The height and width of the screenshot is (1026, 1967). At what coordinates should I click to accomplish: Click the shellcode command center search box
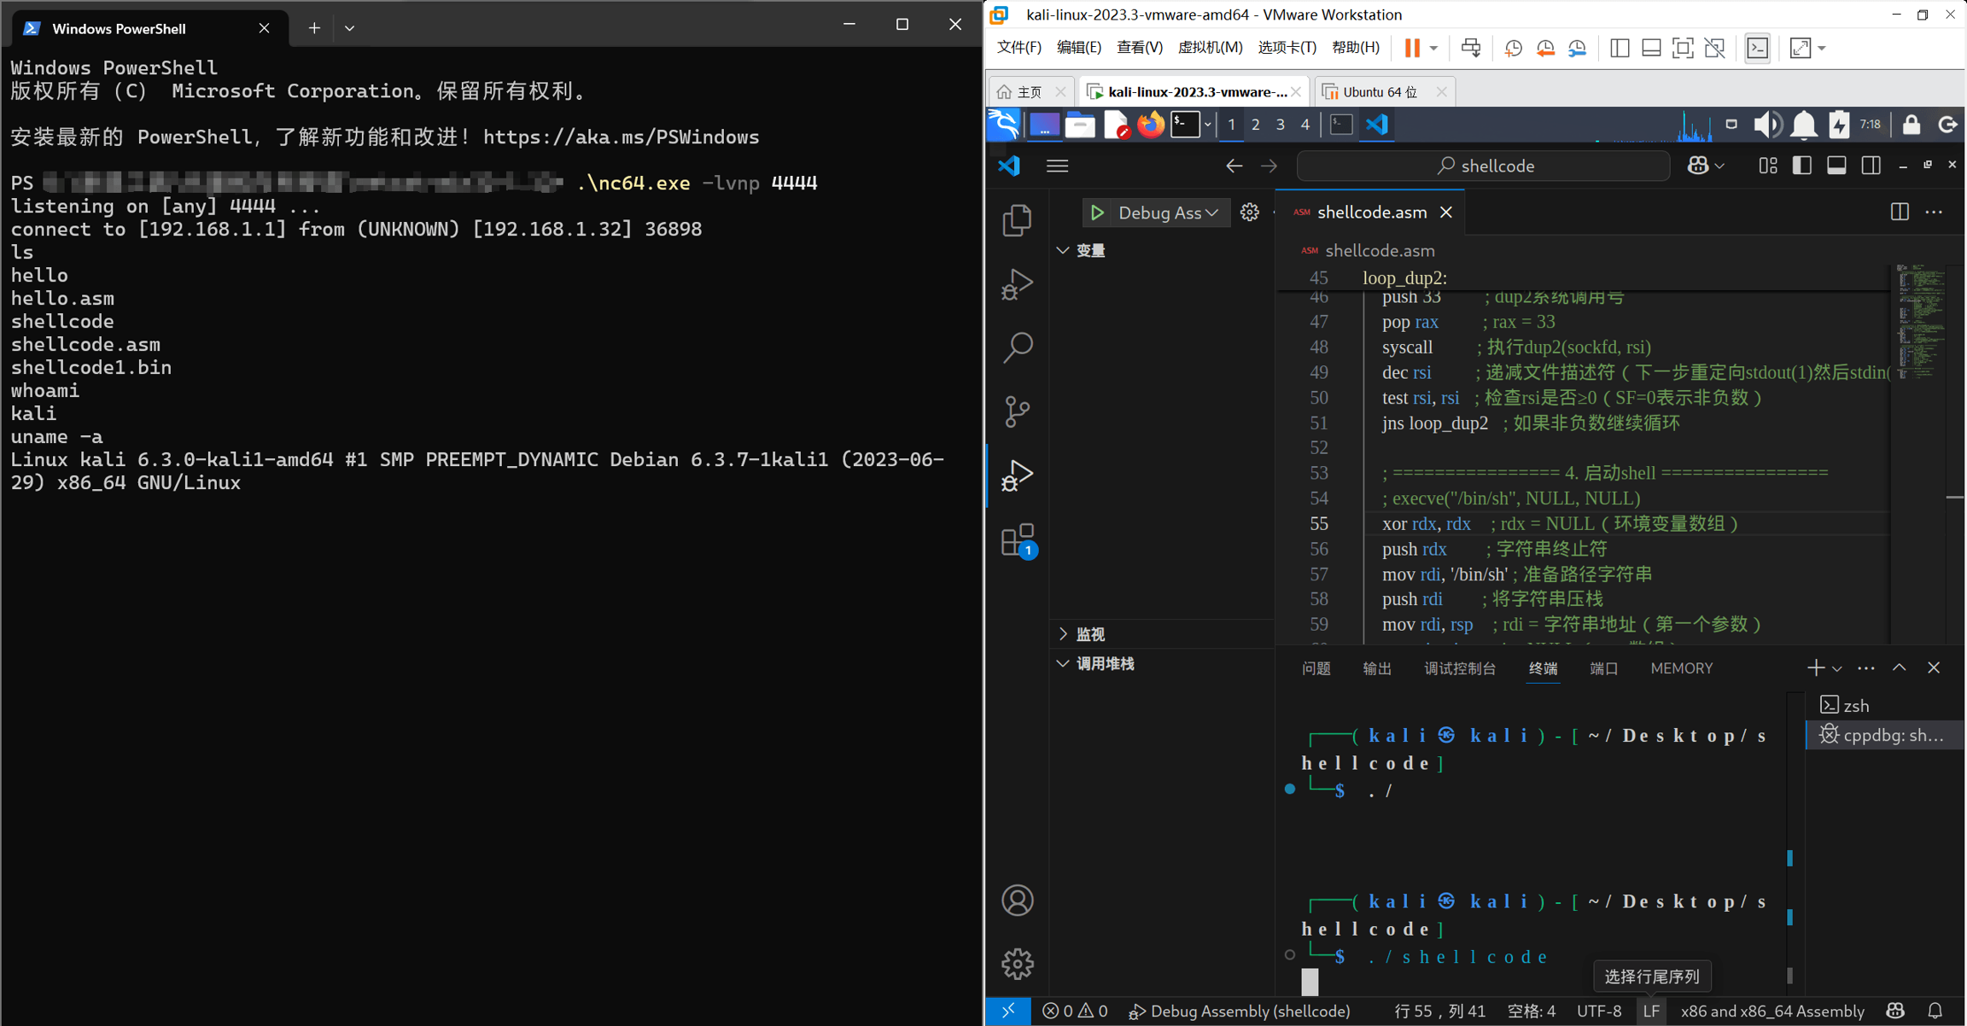pos(1484,166)
